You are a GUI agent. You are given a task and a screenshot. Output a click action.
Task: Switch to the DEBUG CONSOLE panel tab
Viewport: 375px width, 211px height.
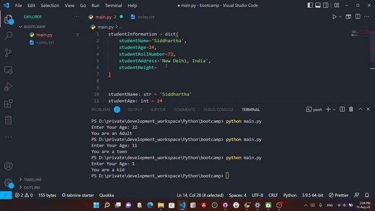218,110
